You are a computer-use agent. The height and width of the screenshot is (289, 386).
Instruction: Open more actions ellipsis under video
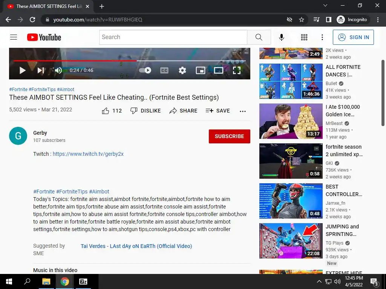[x=243, y=111]
